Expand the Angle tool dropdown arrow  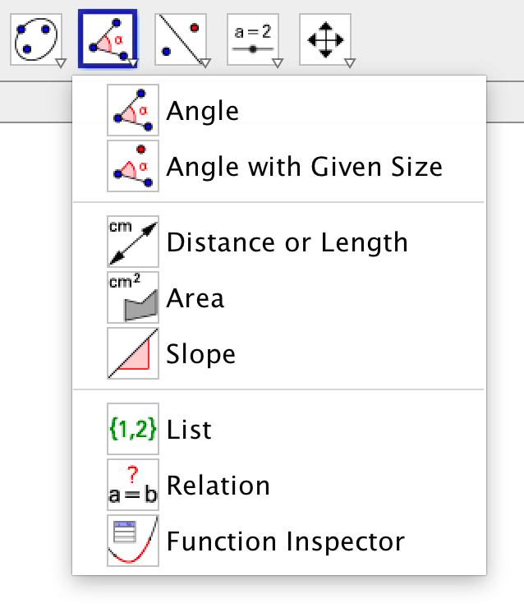click(x=133, y=62)
